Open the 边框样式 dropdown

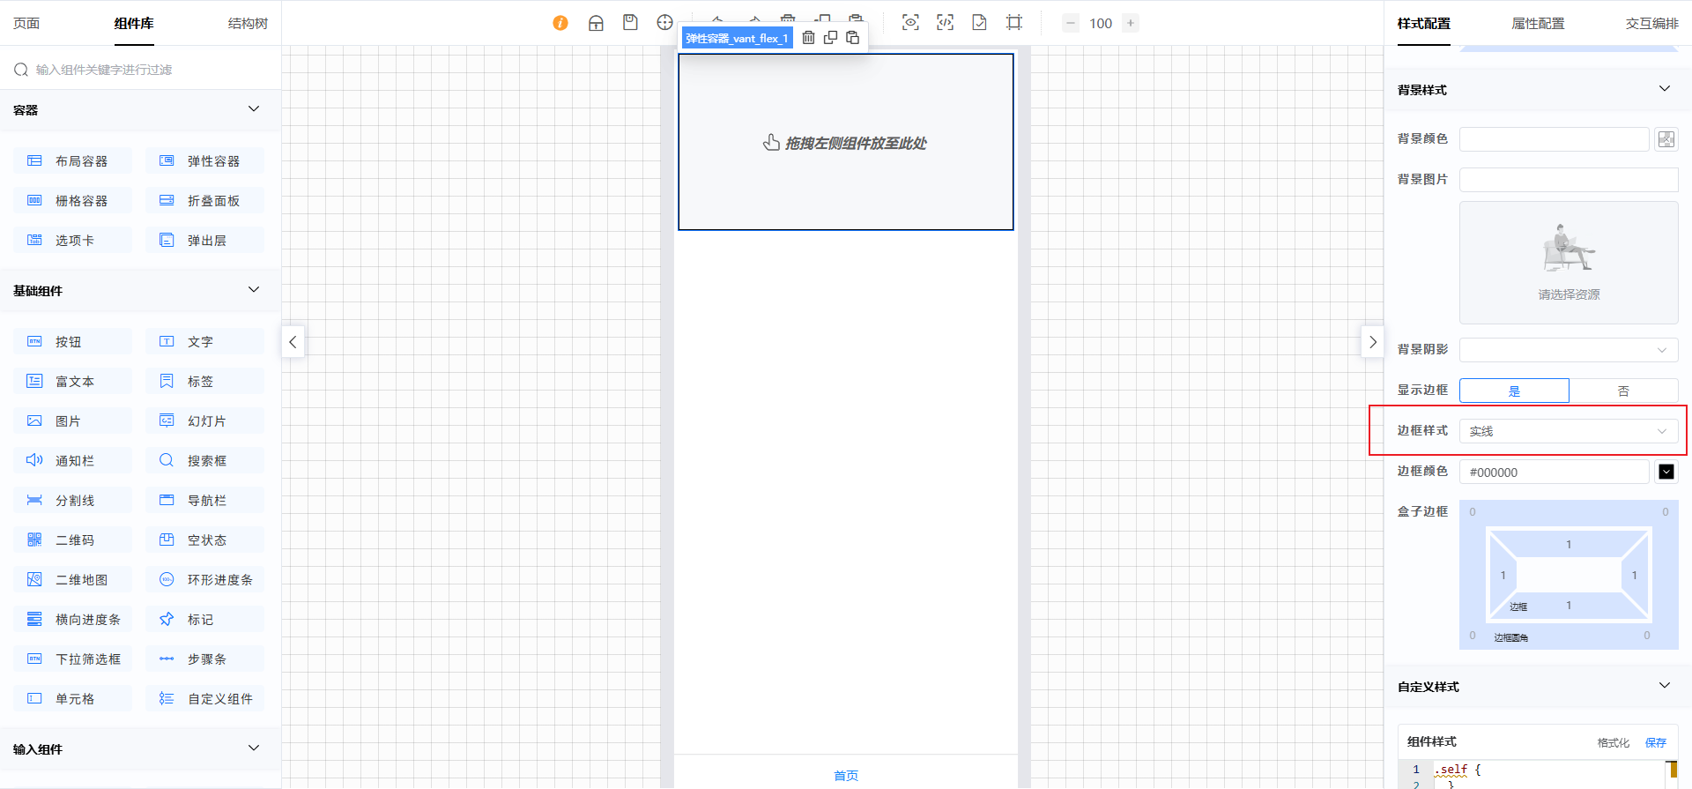[1569, 431]
